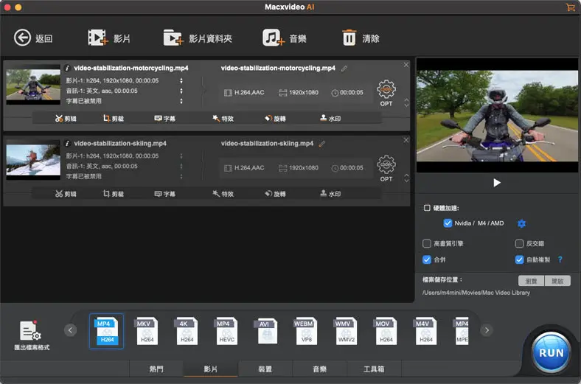Click the RUN button
The height and width of the screenshot is (384, 581).
coord(551,352)
